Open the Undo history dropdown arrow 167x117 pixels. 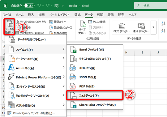[x=43, y=6]
